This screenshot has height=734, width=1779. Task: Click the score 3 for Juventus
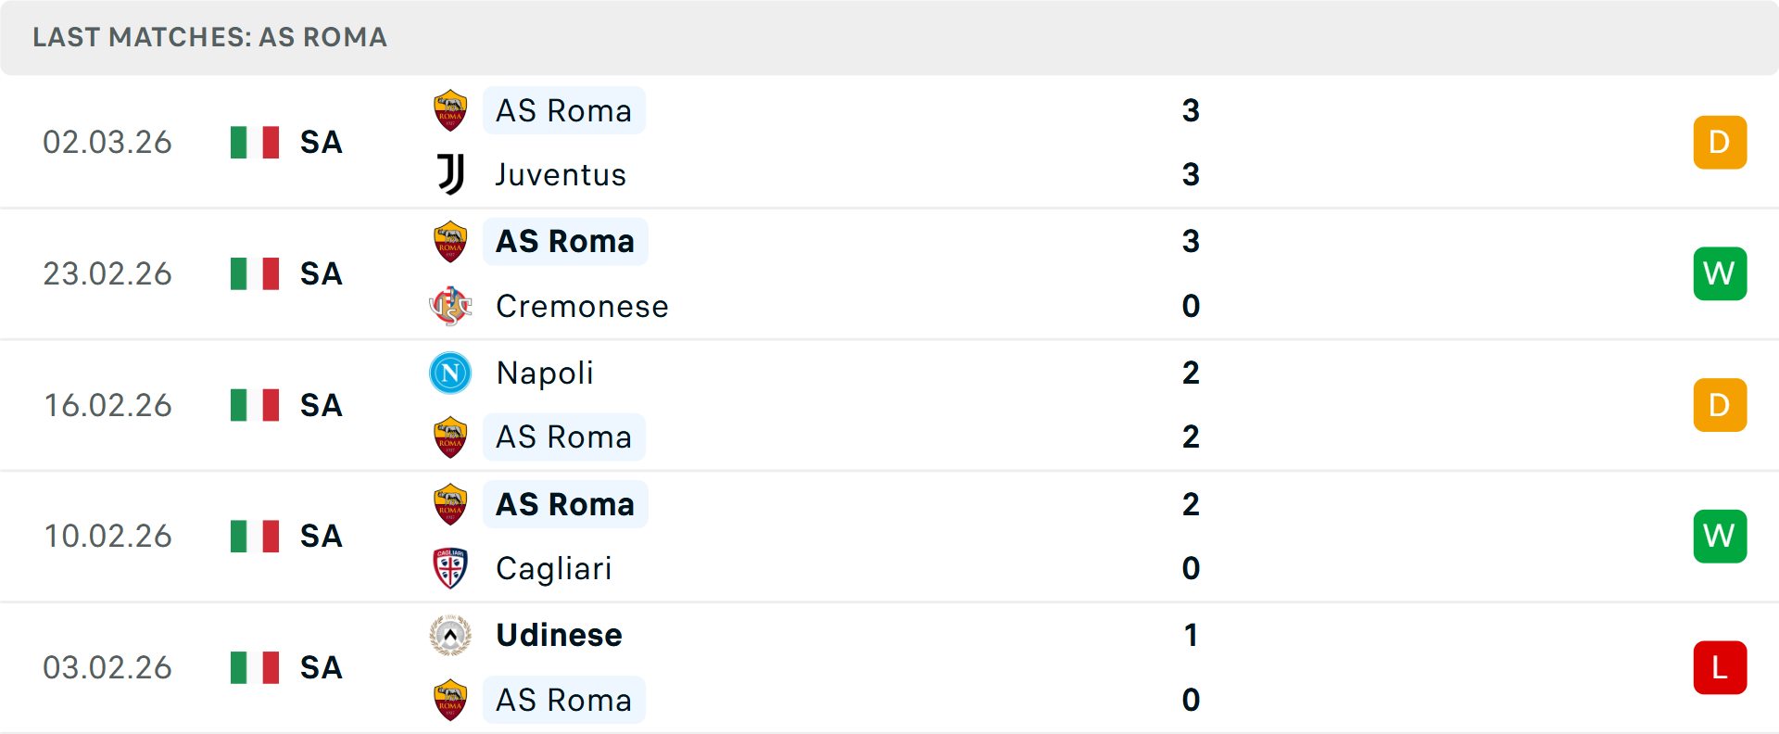(x=1192, y=174)
